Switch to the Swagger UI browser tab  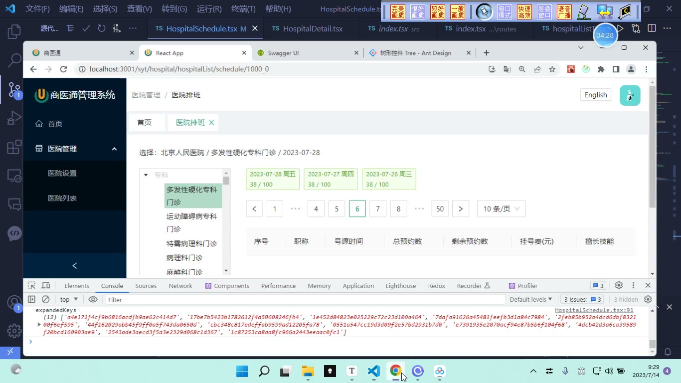tap(308, 53)
